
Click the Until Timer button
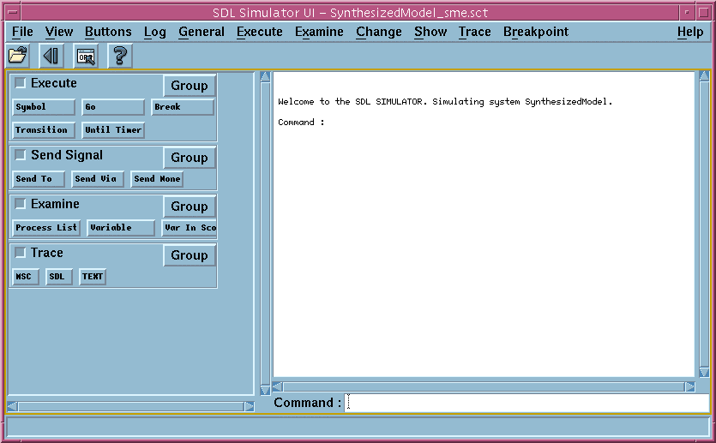click(x=113, y=130)
